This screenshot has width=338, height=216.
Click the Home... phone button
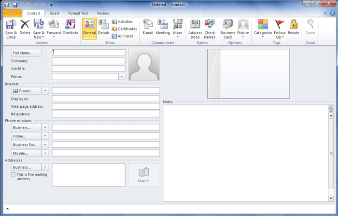[x=26, y=136]
